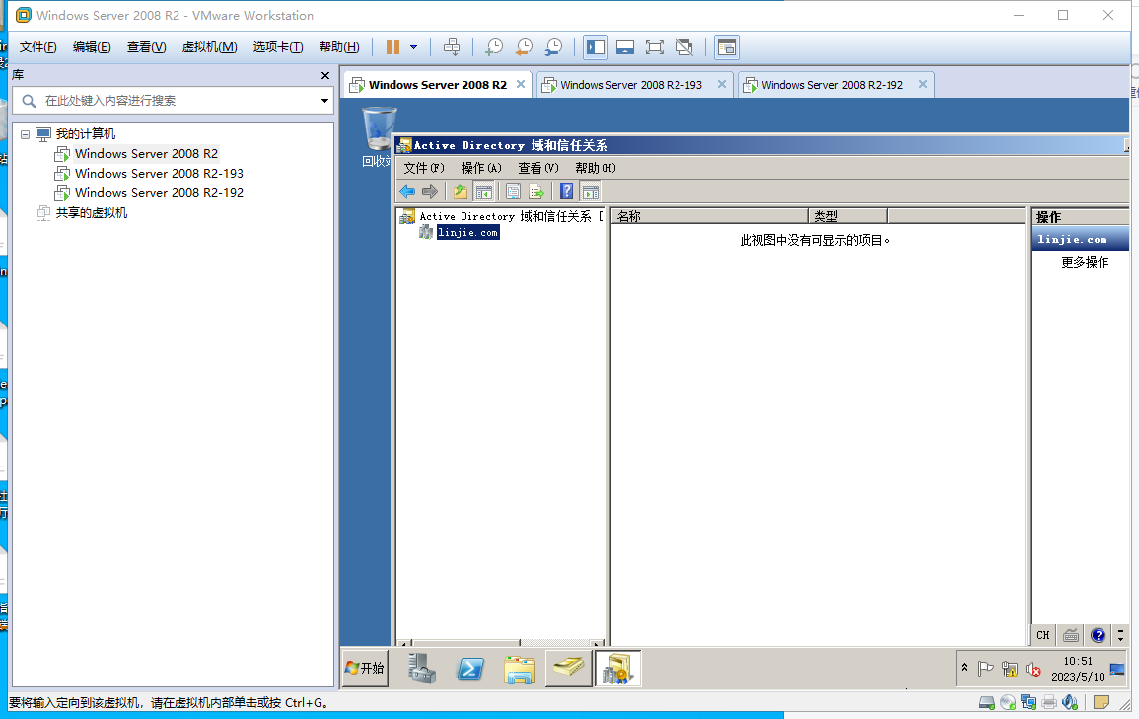
Task: Open language bar help icon
Action: [x=1099, y=635]
